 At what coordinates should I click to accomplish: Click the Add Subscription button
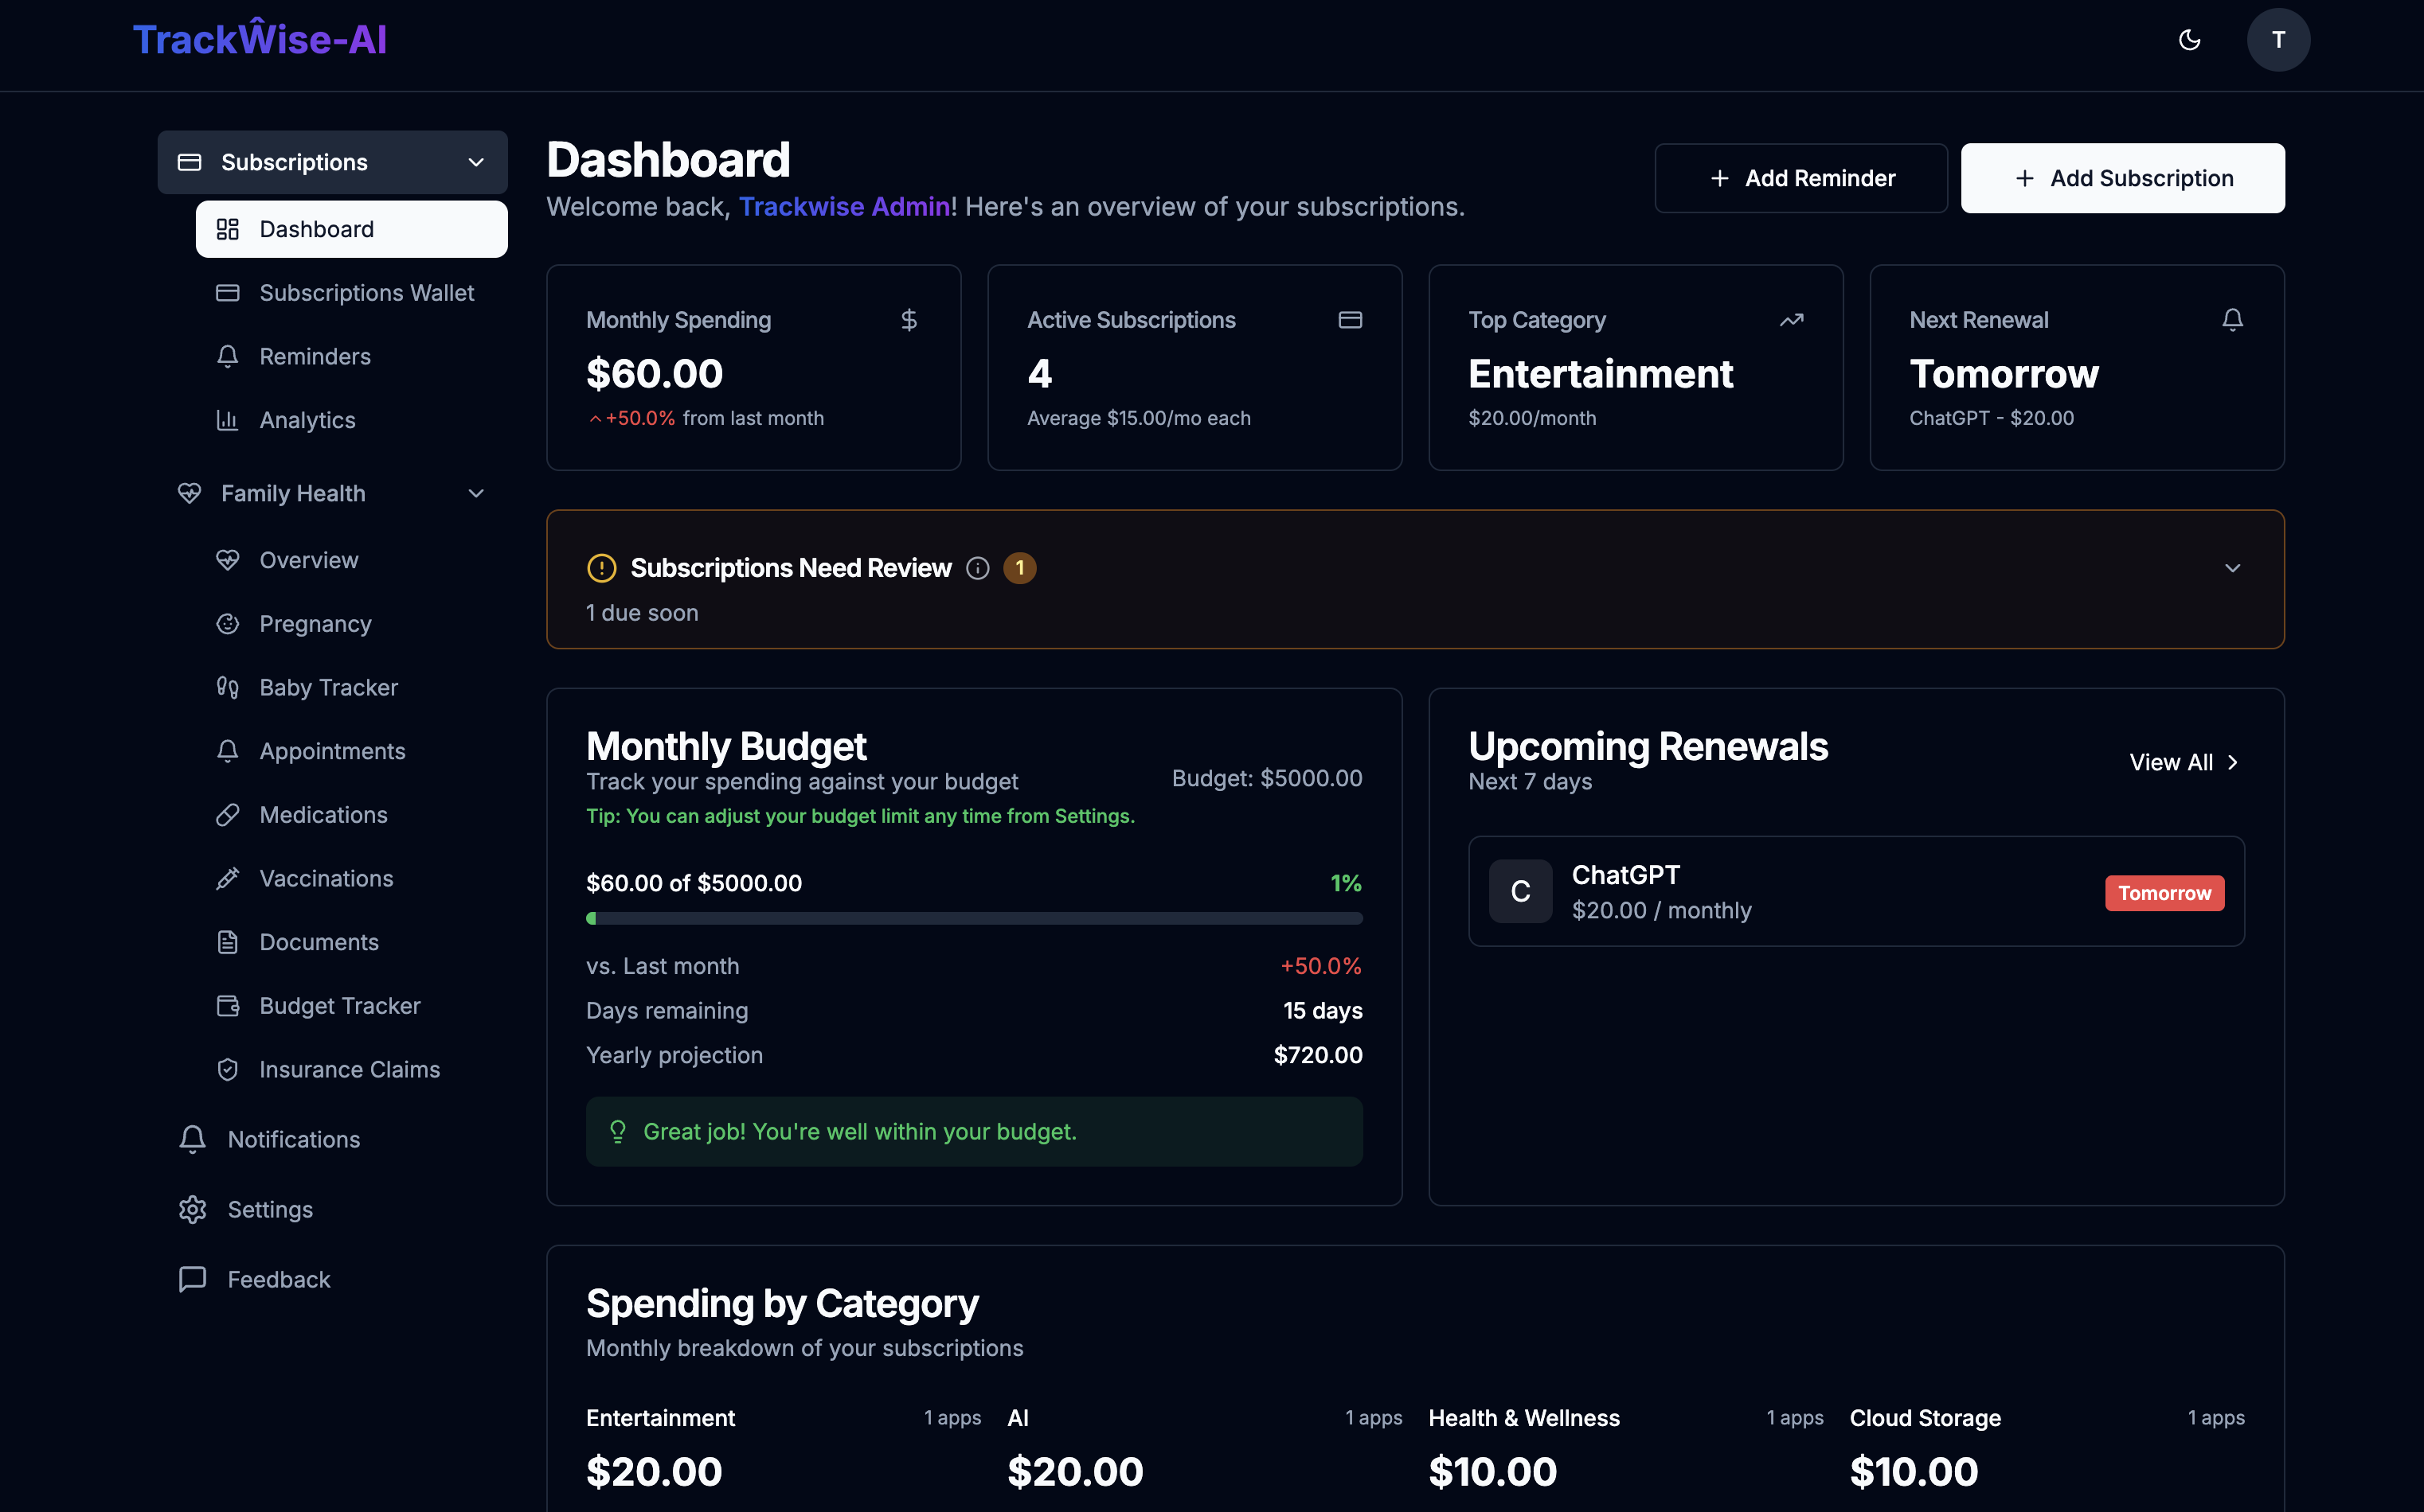(2122, 177)
